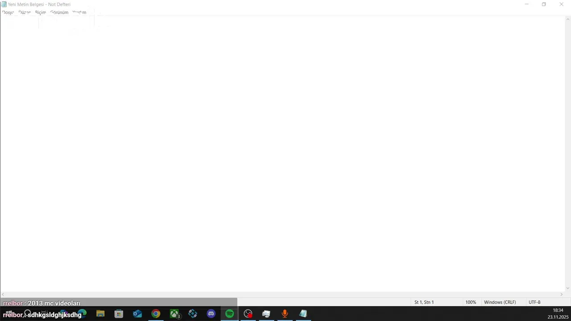Open the Düzen menu

(x=25, y=12)
